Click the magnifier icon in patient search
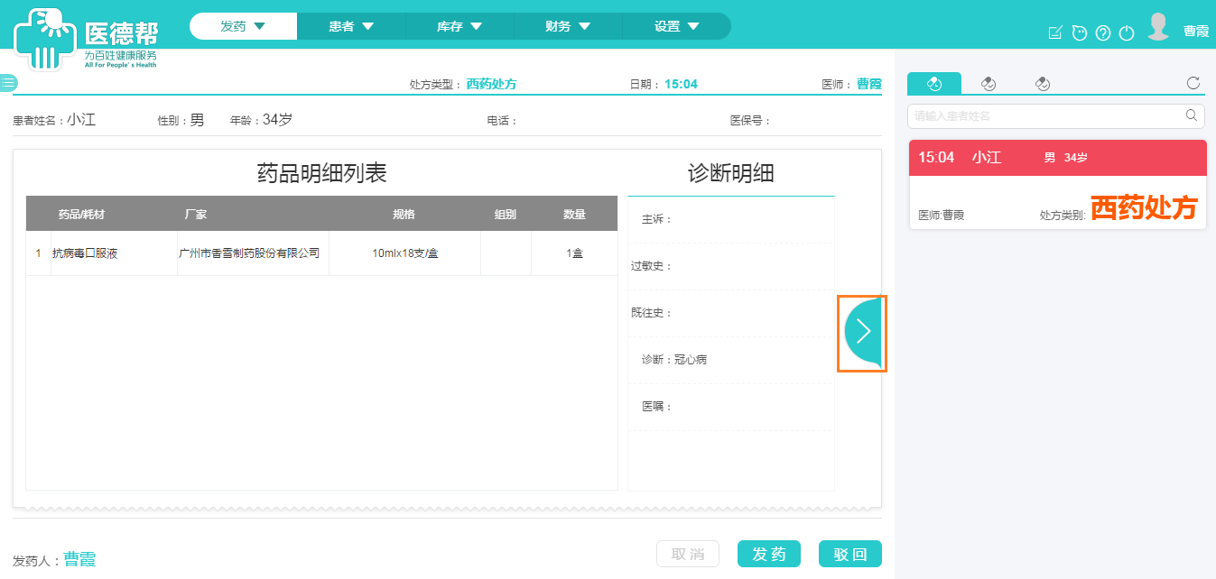The width and height of the screenshot is (1216, 579). click(x=1192, y=115)
